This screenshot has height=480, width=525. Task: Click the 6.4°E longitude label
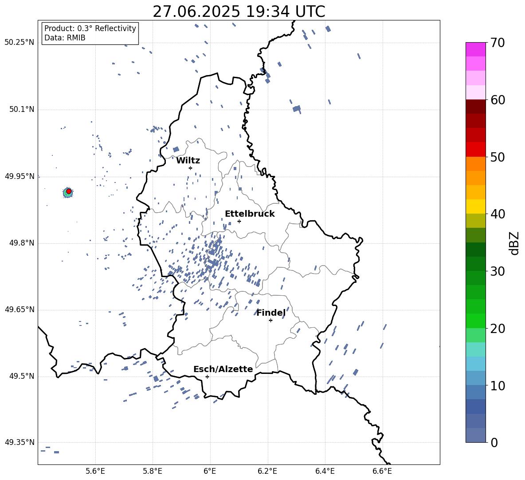click(325, 471)
